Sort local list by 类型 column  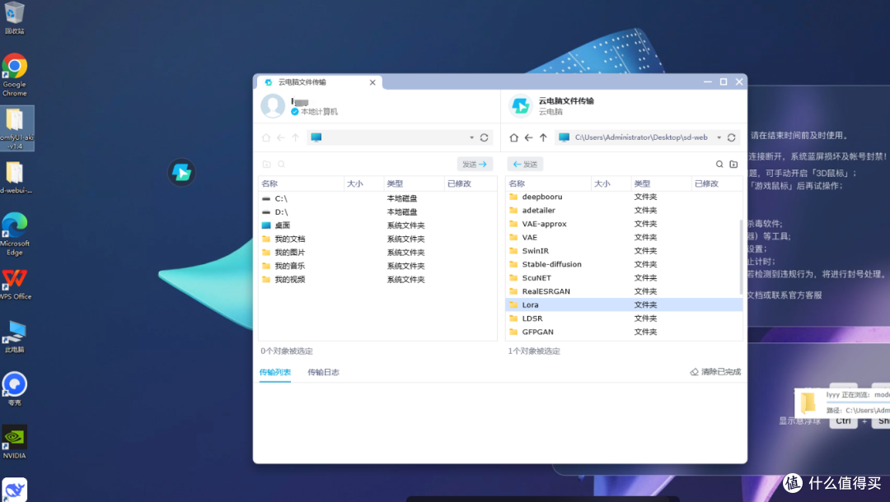pos(414,184)
